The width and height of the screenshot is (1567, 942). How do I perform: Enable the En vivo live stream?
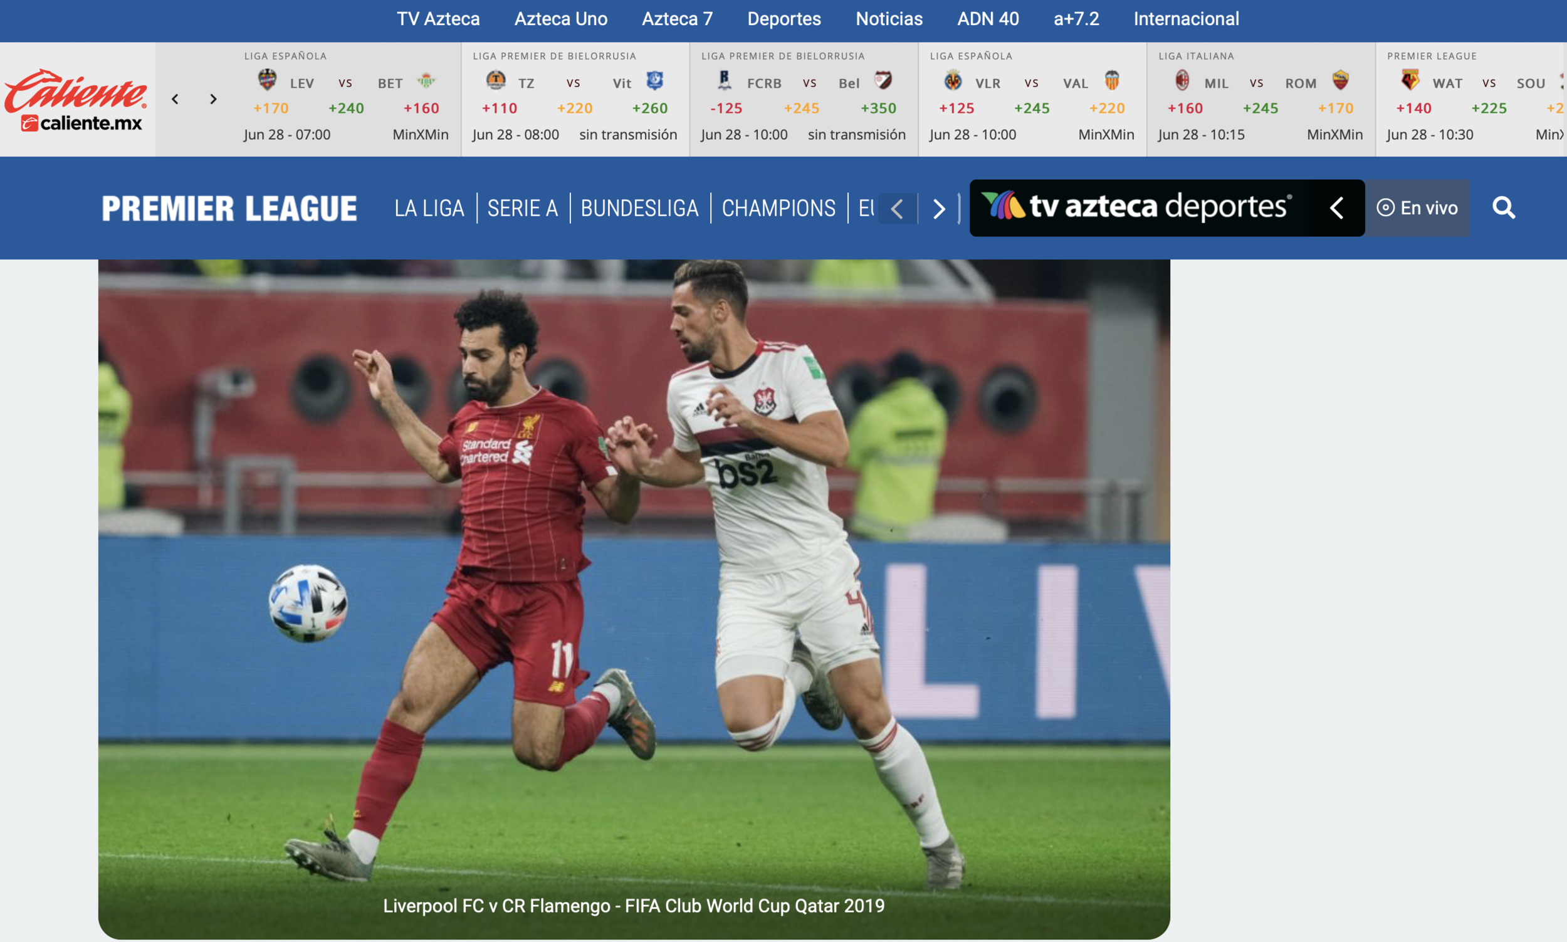pyautogui.click(x=1419, y=207)
